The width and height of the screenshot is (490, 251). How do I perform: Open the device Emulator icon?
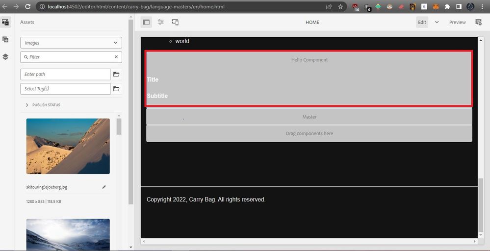(x=175, y=22)
